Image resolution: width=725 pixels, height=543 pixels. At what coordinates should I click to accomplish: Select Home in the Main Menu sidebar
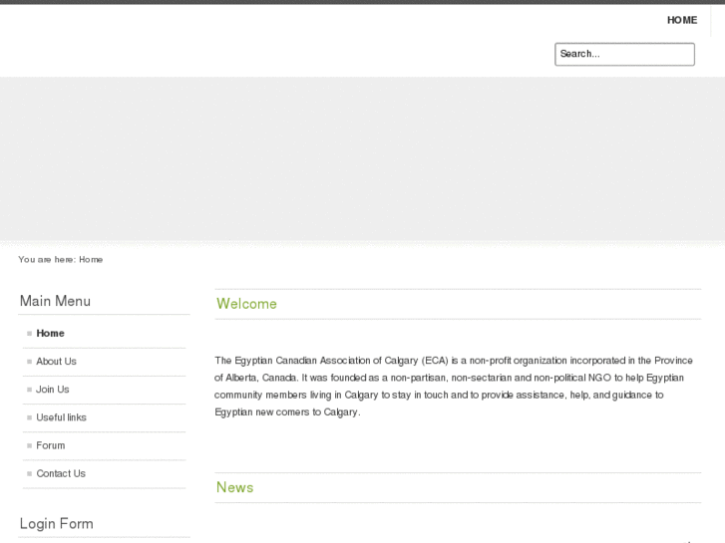click(x=50, y=334)
